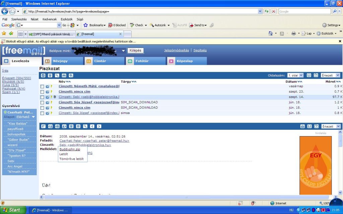Viewport: 343px width, 214px height.
Task: Open the Érkezett (584/550) folder
Action: coord(17,78)
